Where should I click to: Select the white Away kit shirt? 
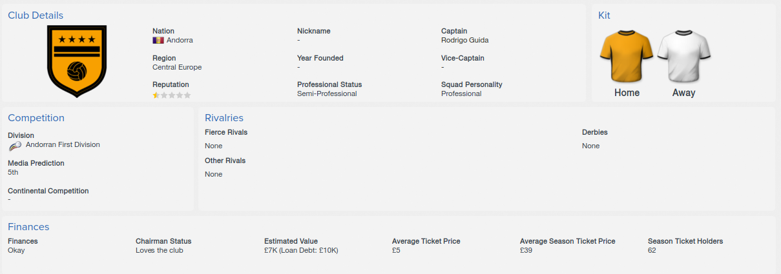(684, 58)
